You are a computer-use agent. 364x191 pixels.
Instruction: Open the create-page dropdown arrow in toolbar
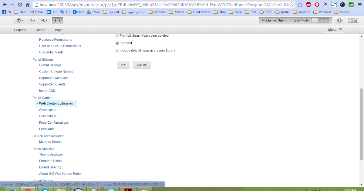pyautogui.click(x=34, y=20)
